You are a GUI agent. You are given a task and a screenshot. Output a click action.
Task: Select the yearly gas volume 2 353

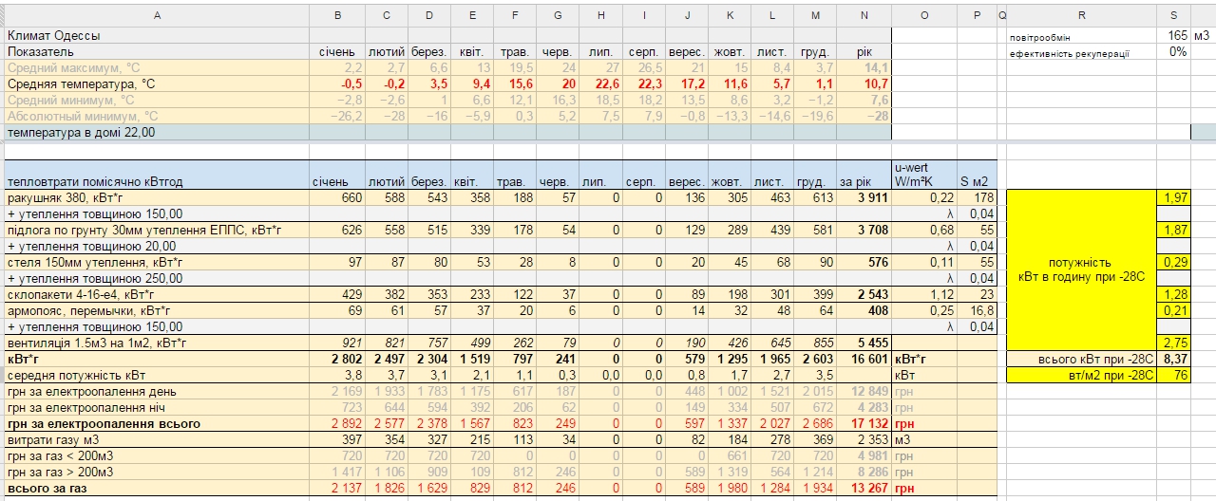pos(864,439)
